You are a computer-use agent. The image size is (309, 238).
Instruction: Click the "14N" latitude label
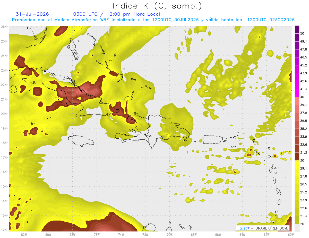click(4, 201)
